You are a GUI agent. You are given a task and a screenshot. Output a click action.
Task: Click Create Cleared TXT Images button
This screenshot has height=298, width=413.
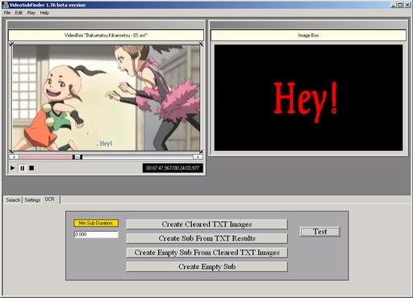point(206,225)
